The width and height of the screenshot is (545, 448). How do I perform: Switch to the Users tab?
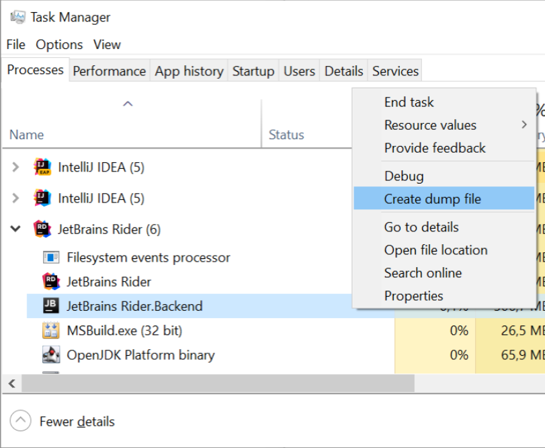click(299, 71)
